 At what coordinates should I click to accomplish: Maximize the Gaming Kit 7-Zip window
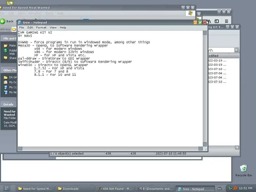click(x=232, y=27)
